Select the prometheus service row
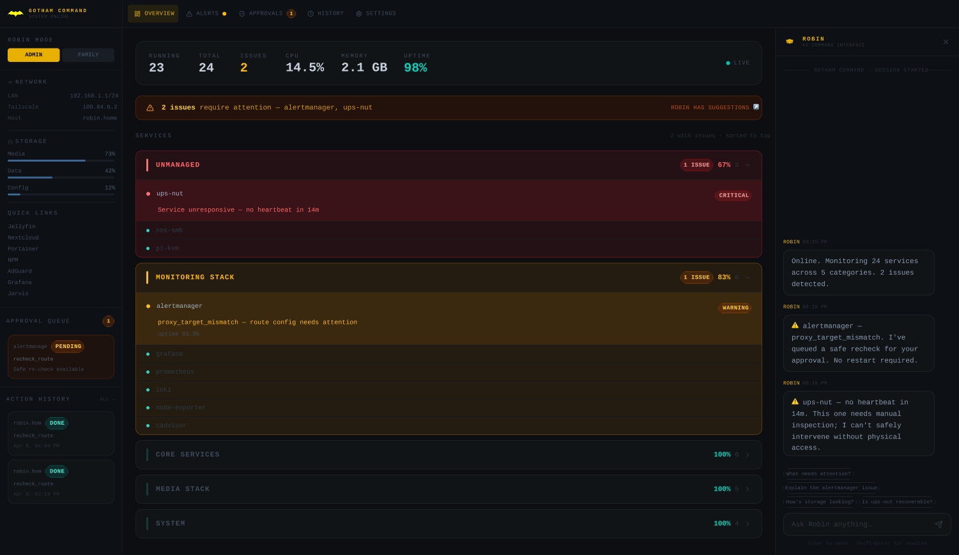 tap(449, 372)
